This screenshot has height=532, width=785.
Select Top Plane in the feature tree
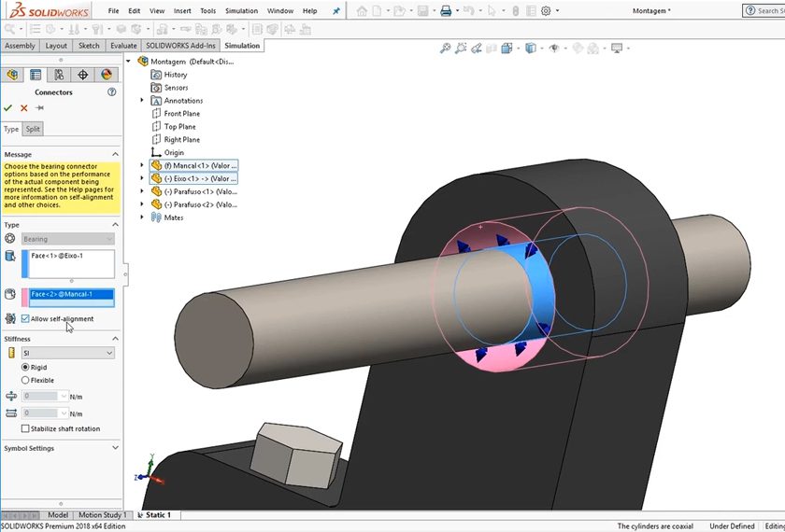tap(180, 127)
